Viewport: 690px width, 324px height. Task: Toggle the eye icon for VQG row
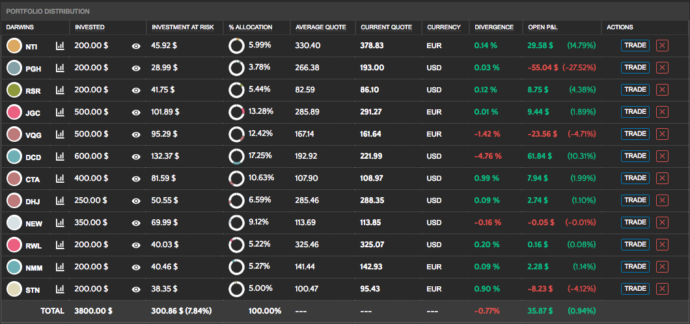pyautogui.click(x=136, y=135)
